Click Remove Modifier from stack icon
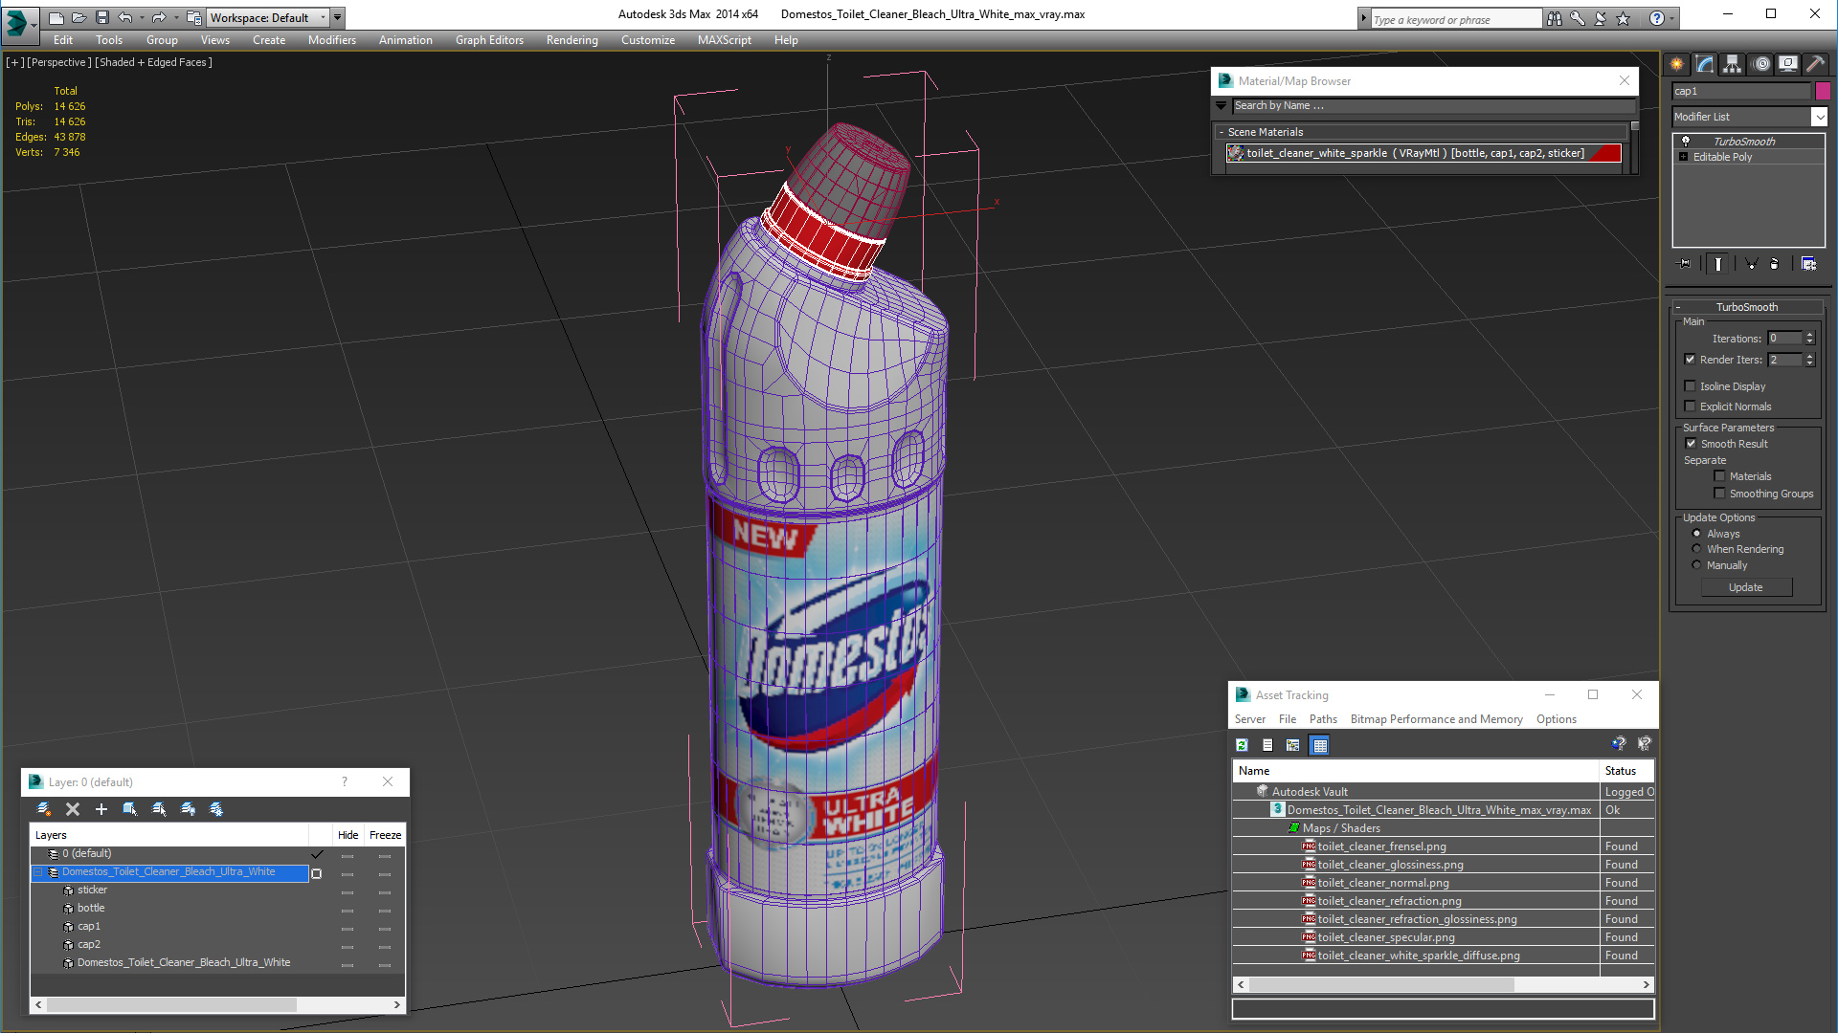 (x=1775, y=264)
